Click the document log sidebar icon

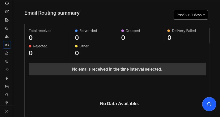[x=7, y=20]
